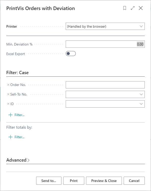Viewport: 151px width, 191px height.
Task: Click the plus icon under Filter totals by
Action: (11, 137)
